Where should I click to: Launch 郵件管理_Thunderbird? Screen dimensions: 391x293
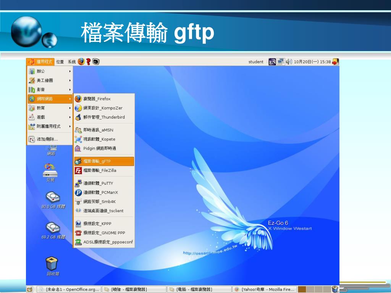point(104,117)
